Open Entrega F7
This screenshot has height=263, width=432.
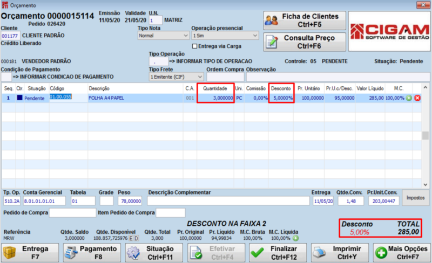[x=30, y=253]
